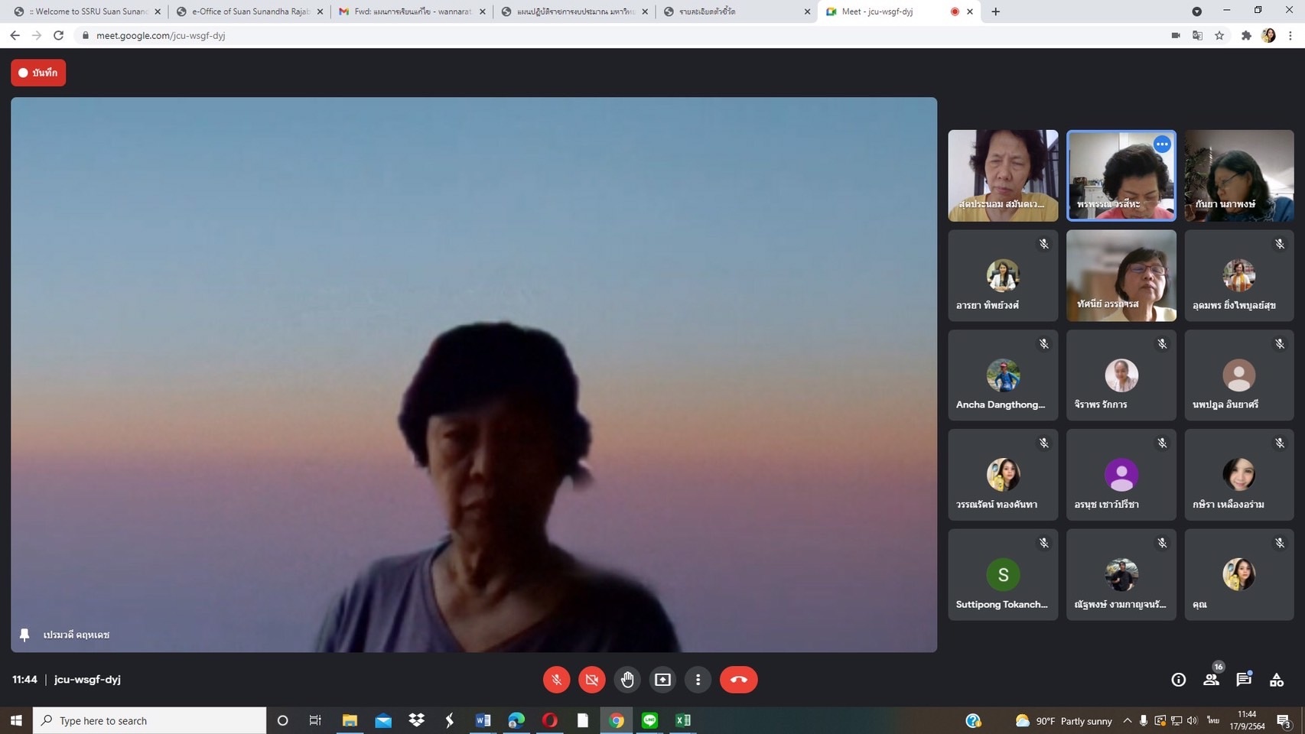1305x734 pixels.
Task: Show hidden system tray icons
Action: [1127, 720]
